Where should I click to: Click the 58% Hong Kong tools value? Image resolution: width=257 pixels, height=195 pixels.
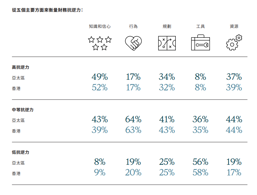coord(200,172)
